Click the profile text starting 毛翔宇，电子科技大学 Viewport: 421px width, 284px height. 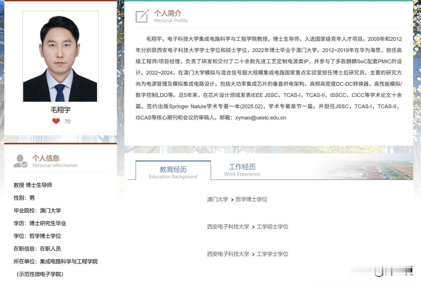(269, 78)
